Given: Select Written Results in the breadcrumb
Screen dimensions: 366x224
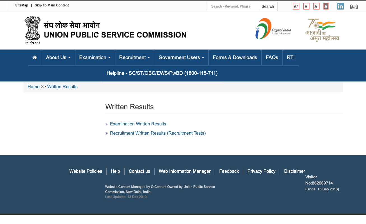Looking at the screenshot, I should pyautogui.click(x=62, y=87).
